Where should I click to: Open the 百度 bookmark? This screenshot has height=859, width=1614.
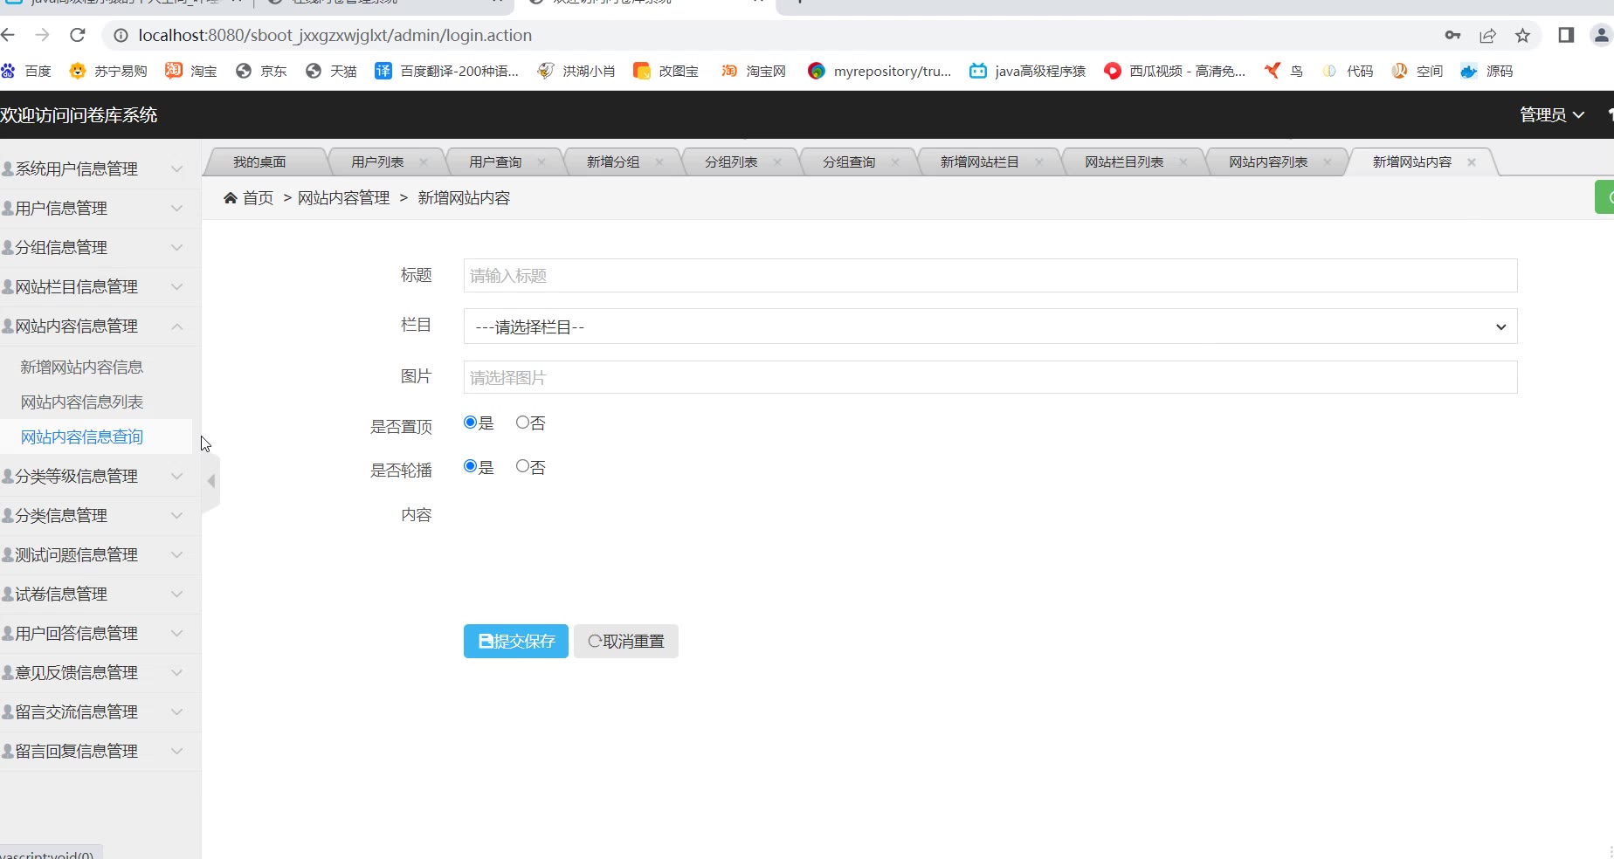[x=26, y=71]
